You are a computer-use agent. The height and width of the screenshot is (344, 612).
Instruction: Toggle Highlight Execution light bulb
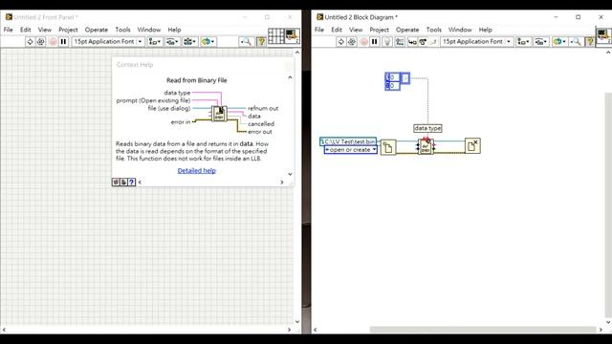[x=386, y=41]
